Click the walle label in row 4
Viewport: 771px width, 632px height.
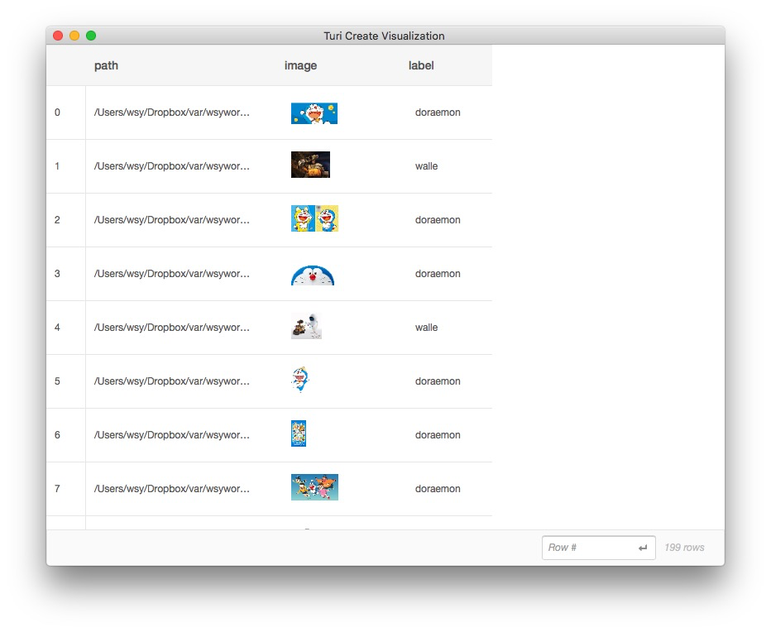(x=426, y=328)
